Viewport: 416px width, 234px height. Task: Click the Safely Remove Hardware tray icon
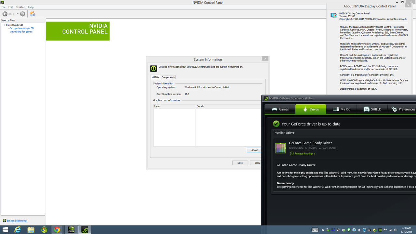(328, 230)
